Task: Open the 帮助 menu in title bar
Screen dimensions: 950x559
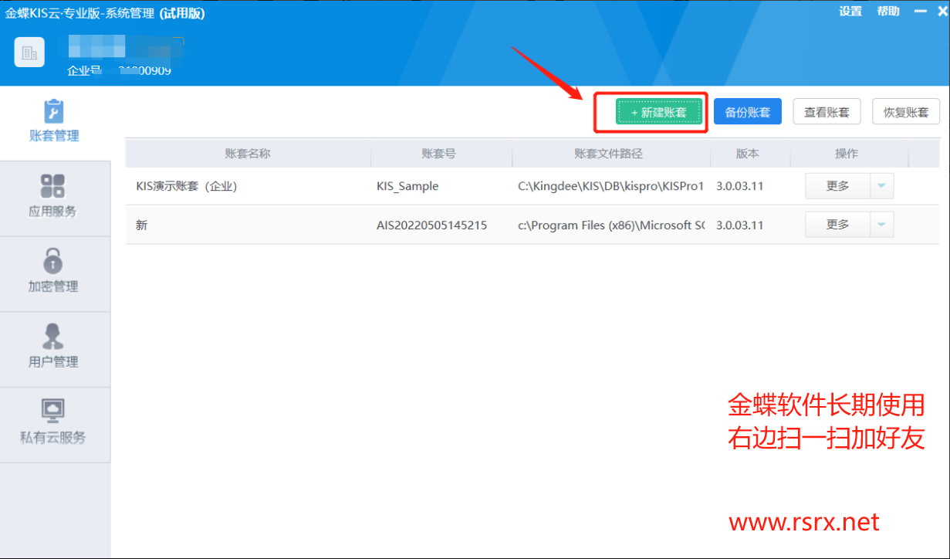Action: [888, 12]
